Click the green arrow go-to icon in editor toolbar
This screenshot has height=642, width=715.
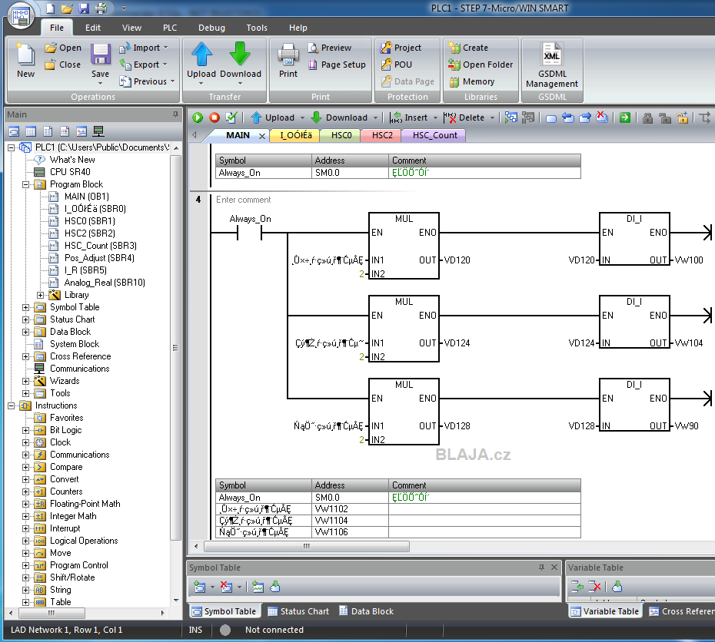click(625, 117)
